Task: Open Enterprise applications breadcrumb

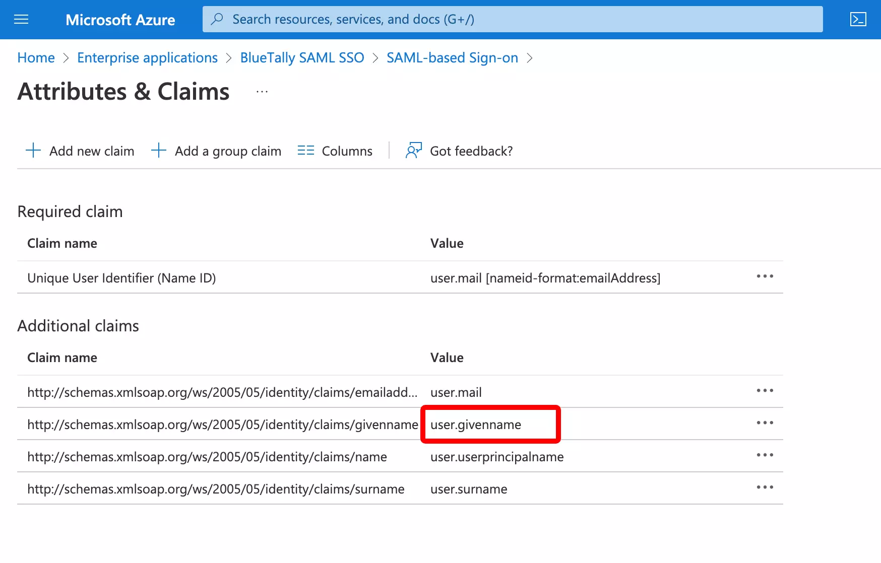Action: tap(148, 58)
